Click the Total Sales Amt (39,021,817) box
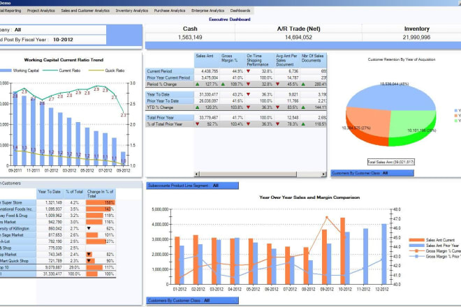This screenshot has height=307, width=461. pyautogui.click(x=391, y=162)
